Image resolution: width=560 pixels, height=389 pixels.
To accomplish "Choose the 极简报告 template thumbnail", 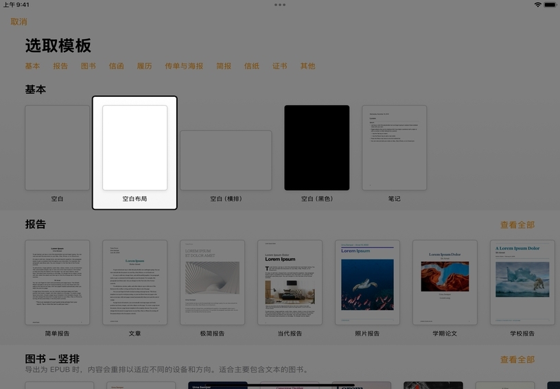I will coord(212,282).
